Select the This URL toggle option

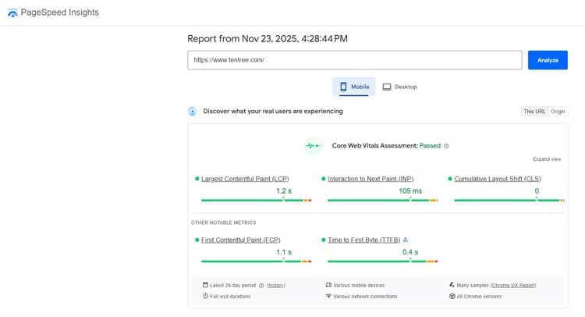(534, 112)
